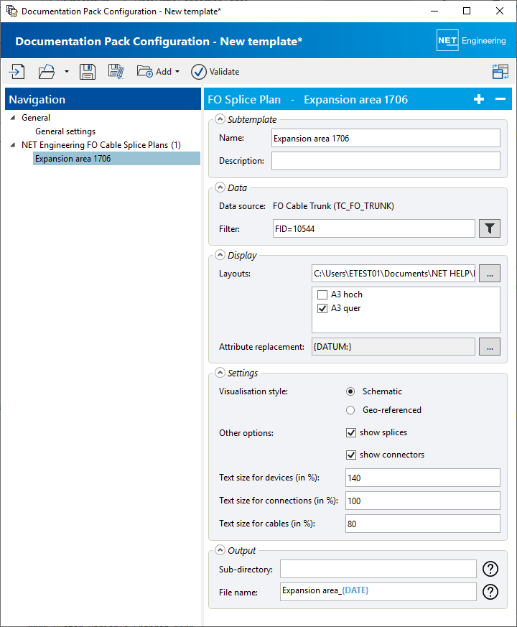Open the Add dropdown menu
This screenshot has height=627, width=517.
point(159,72)
